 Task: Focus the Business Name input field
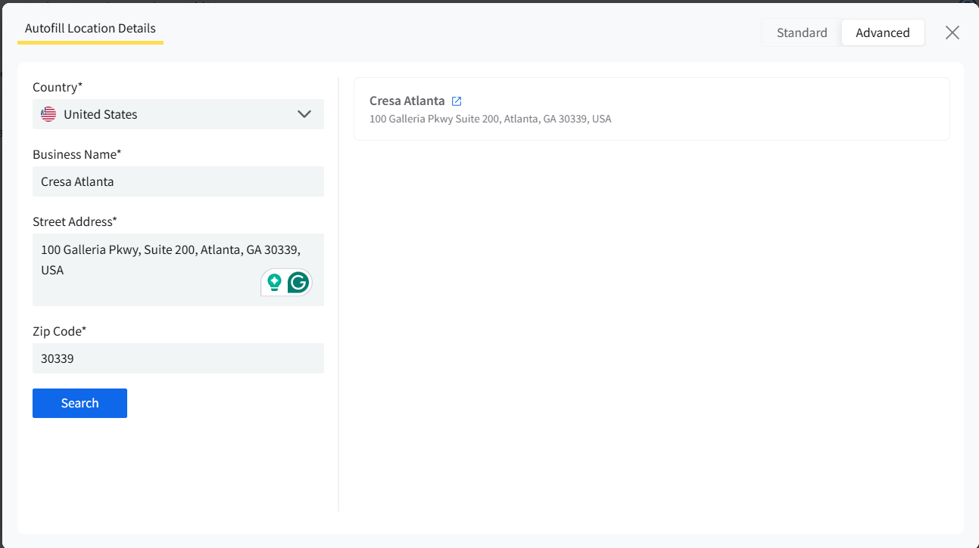pos(178,181)
